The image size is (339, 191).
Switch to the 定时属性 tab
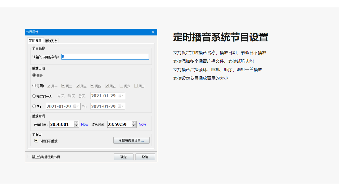[35, 41]
